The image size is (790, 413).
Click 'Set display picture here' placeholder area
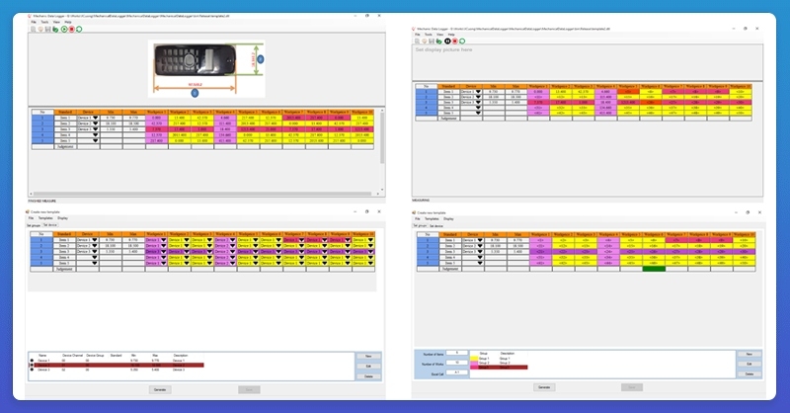tap(587, 62)
